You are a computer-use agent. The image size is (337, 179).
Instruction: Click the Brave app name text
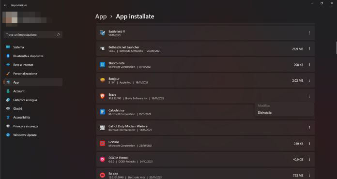[112, 95]
